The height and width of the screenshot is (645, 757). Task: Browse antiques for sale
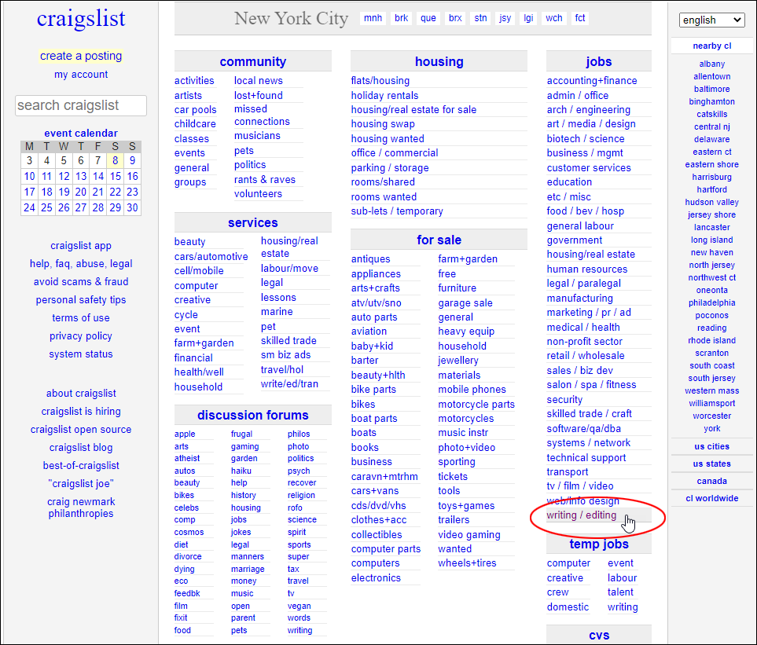coord(371,259)
